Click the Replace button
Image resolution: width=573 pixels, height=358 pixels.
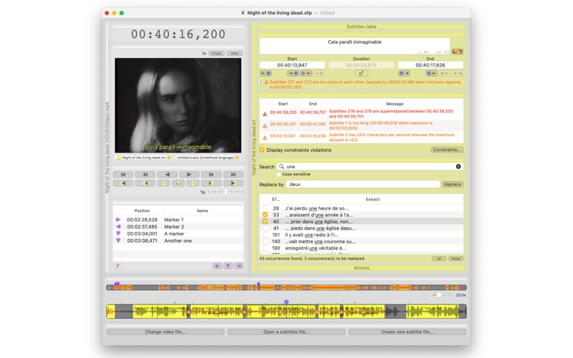point(453,185)
